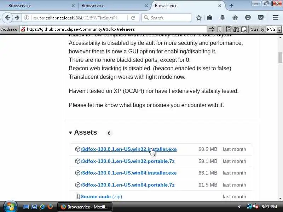The image size is (283, 212).
Task: Click the Quality PNG selector field
Action: (x=271, y=29)
